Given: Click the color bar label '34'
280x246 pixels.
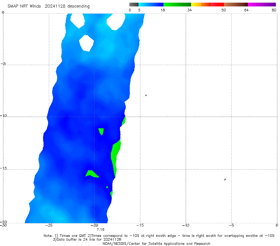Looking at the screenshot, I should (x=190, y=10).
